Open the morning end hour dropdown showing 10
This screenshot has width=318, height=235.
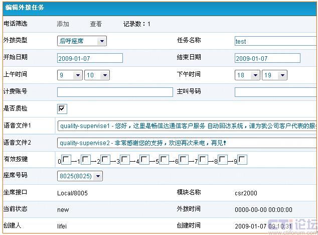point(97,75)
